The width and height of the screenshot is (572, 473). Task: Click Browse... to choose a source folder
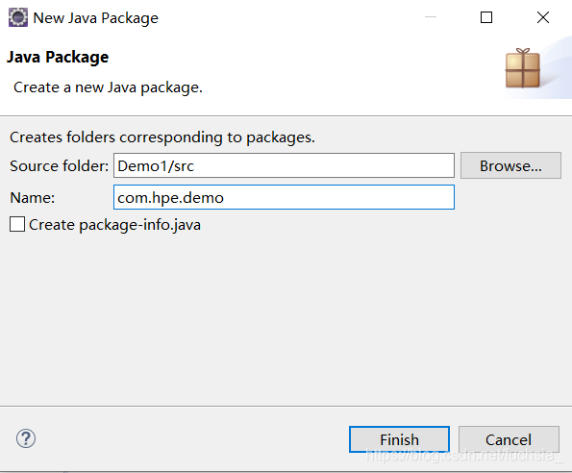[x=510, y=165]
